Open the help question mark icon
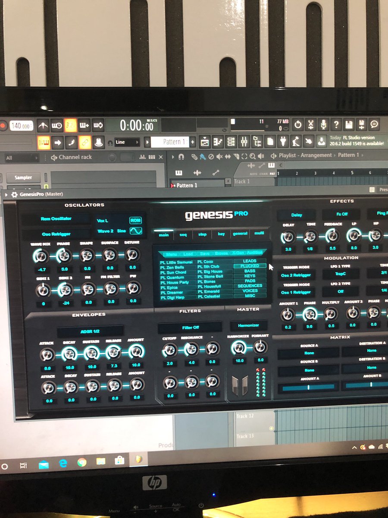Image resolution: width=388 pixels, height=518 pixels. (x=336, y=125)
